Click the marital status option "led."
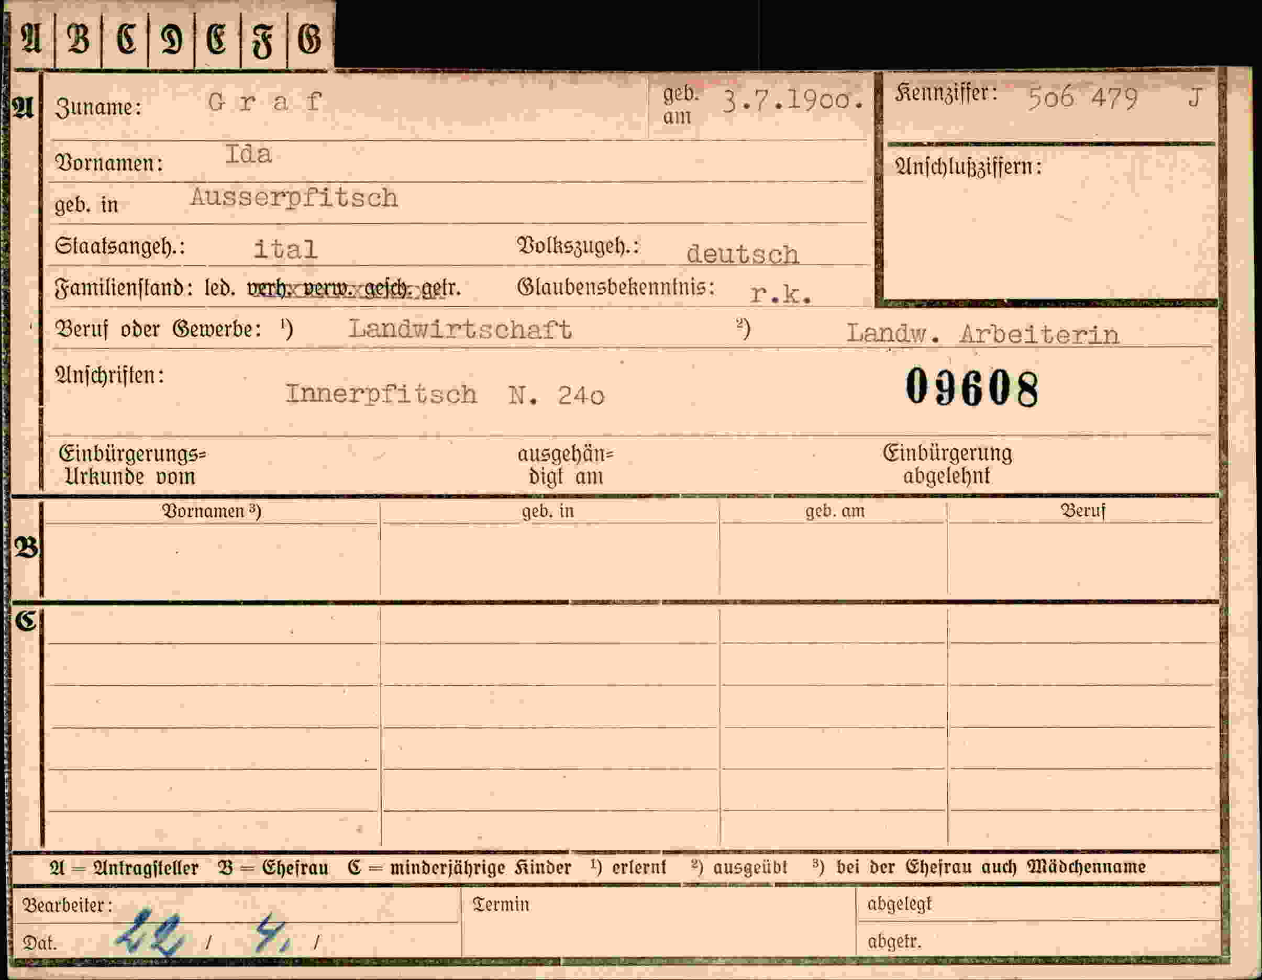This screenshot has height=980, width=1262. click(x=220, y=288)
